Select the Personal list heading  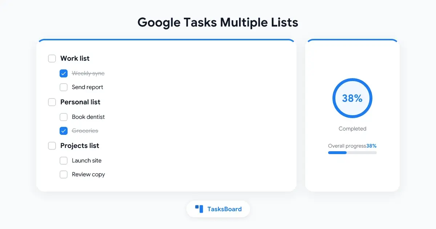coord(80,102)
